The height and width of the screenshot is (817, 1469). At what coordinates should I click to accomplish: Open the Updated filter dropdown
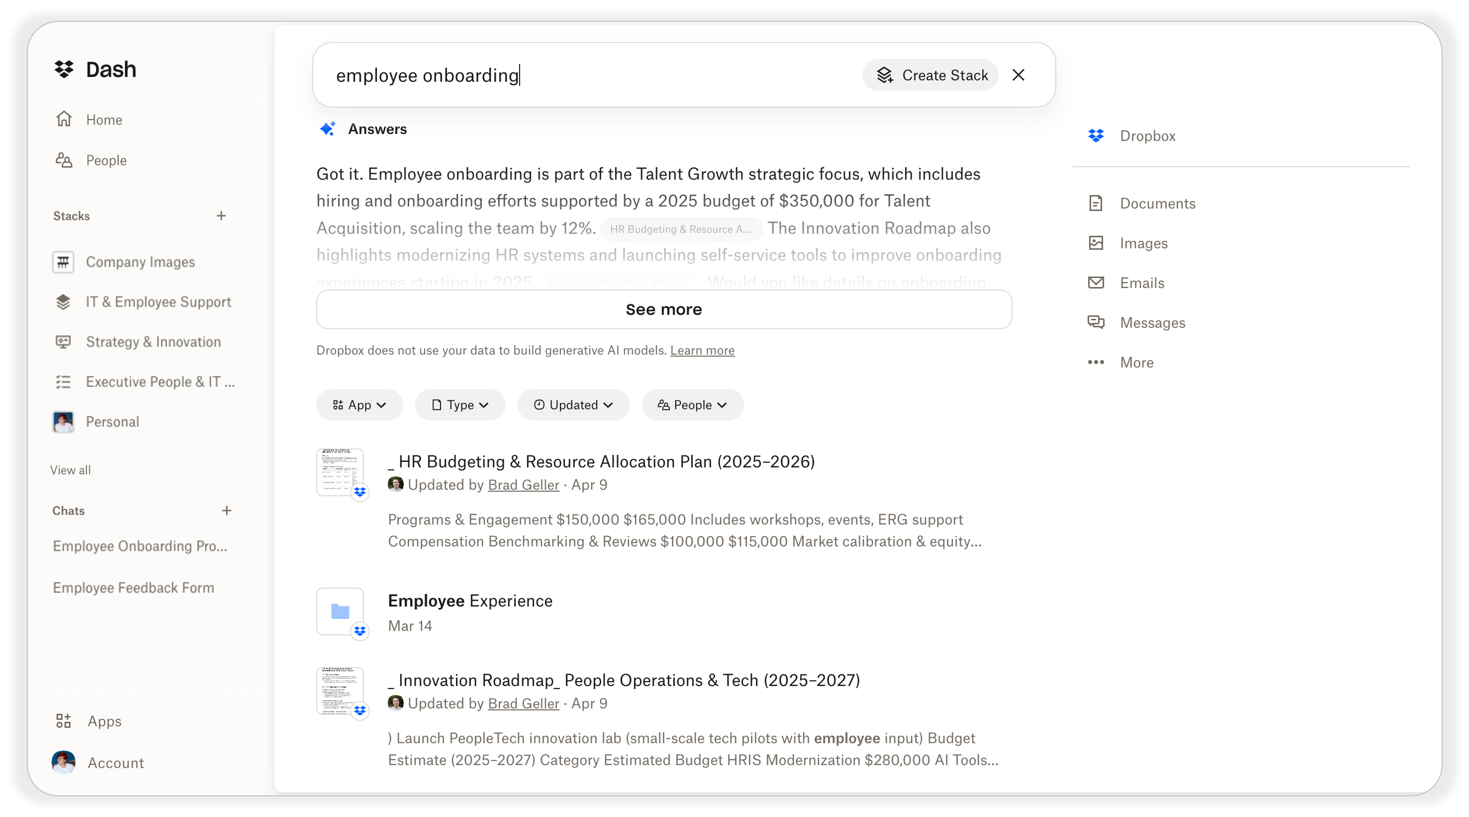(x=573, y=405)
